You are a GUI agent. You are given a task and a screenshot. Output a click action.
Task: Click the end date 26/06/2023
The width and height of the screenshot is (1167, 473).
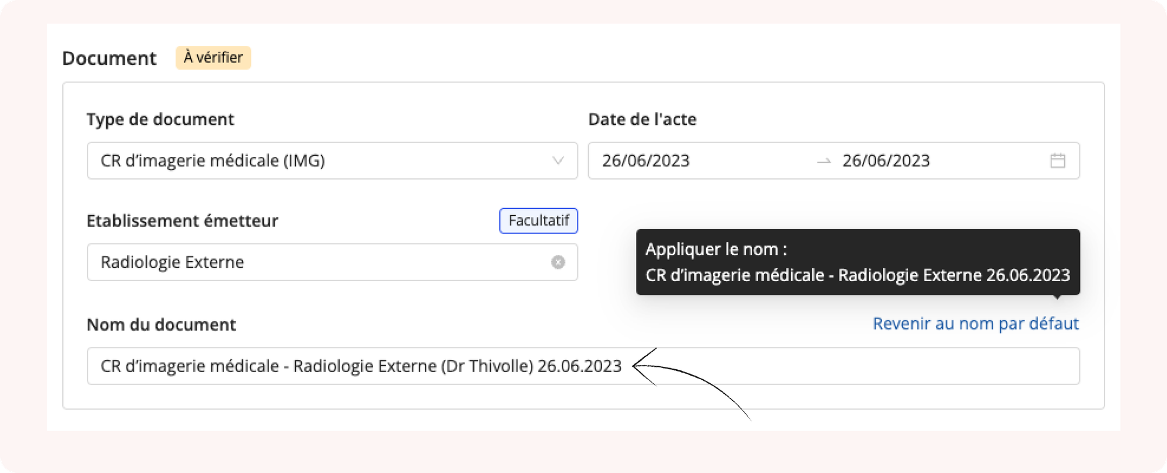886,160
